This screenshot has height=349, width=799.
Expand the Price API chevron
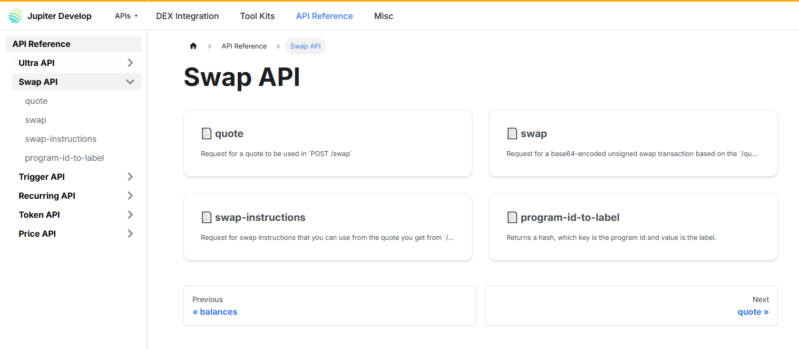click(130, 234)
